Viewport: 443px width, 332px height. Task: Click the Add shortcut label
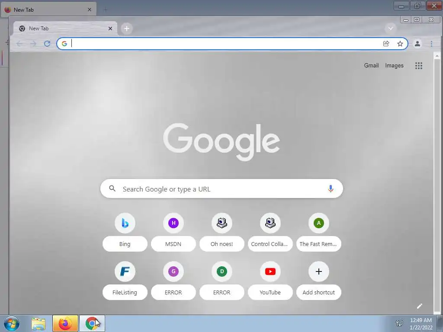(319, 293)
